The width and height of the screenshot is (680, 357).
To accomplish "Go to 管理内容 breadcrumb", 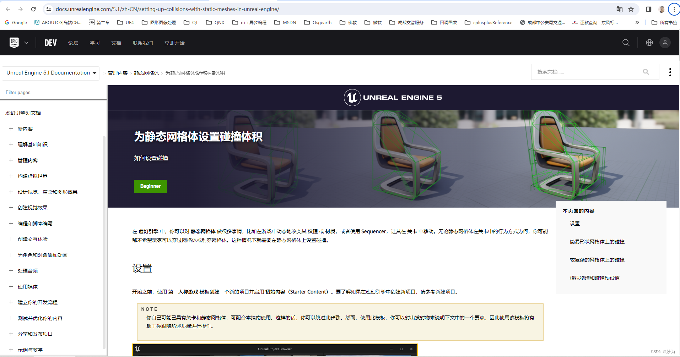I will 118,73.
